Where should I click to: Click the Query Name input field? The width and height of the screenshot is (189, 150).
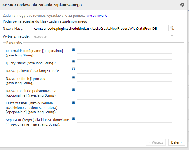[124, 63]
